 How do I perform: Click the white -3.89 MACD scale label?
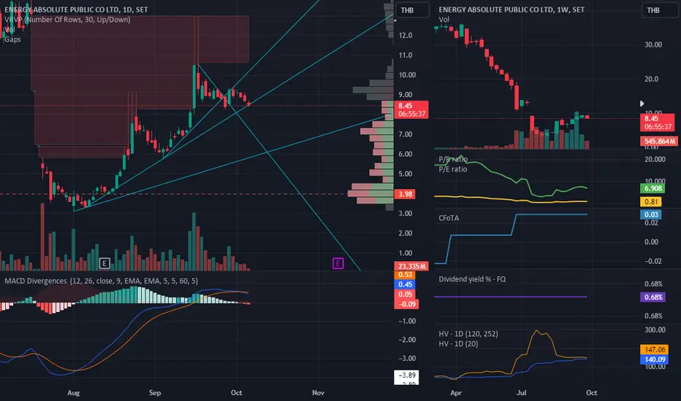(406, 375)
